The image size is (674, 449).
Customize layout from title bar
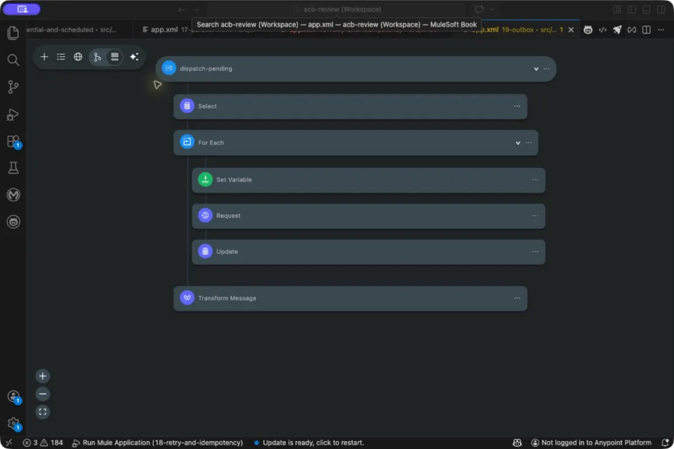(x=617, y=9)
